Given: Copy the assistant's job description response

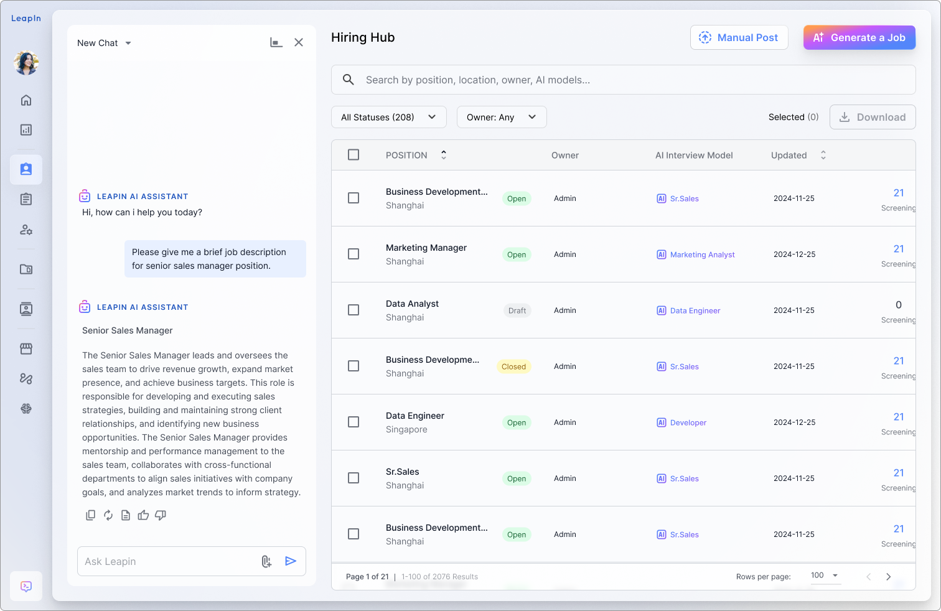Looking at the screenshot, I should (x=91, y=515).
